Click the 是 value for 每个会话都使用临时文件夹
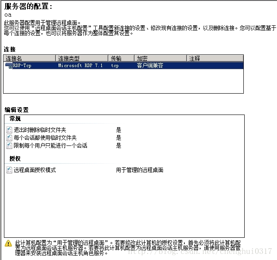 click(x=118, y=138)
